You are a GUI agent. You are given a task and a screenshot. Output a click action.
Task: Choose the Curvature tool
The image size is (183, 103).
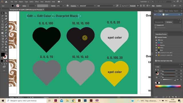click(x=6, y=19)
